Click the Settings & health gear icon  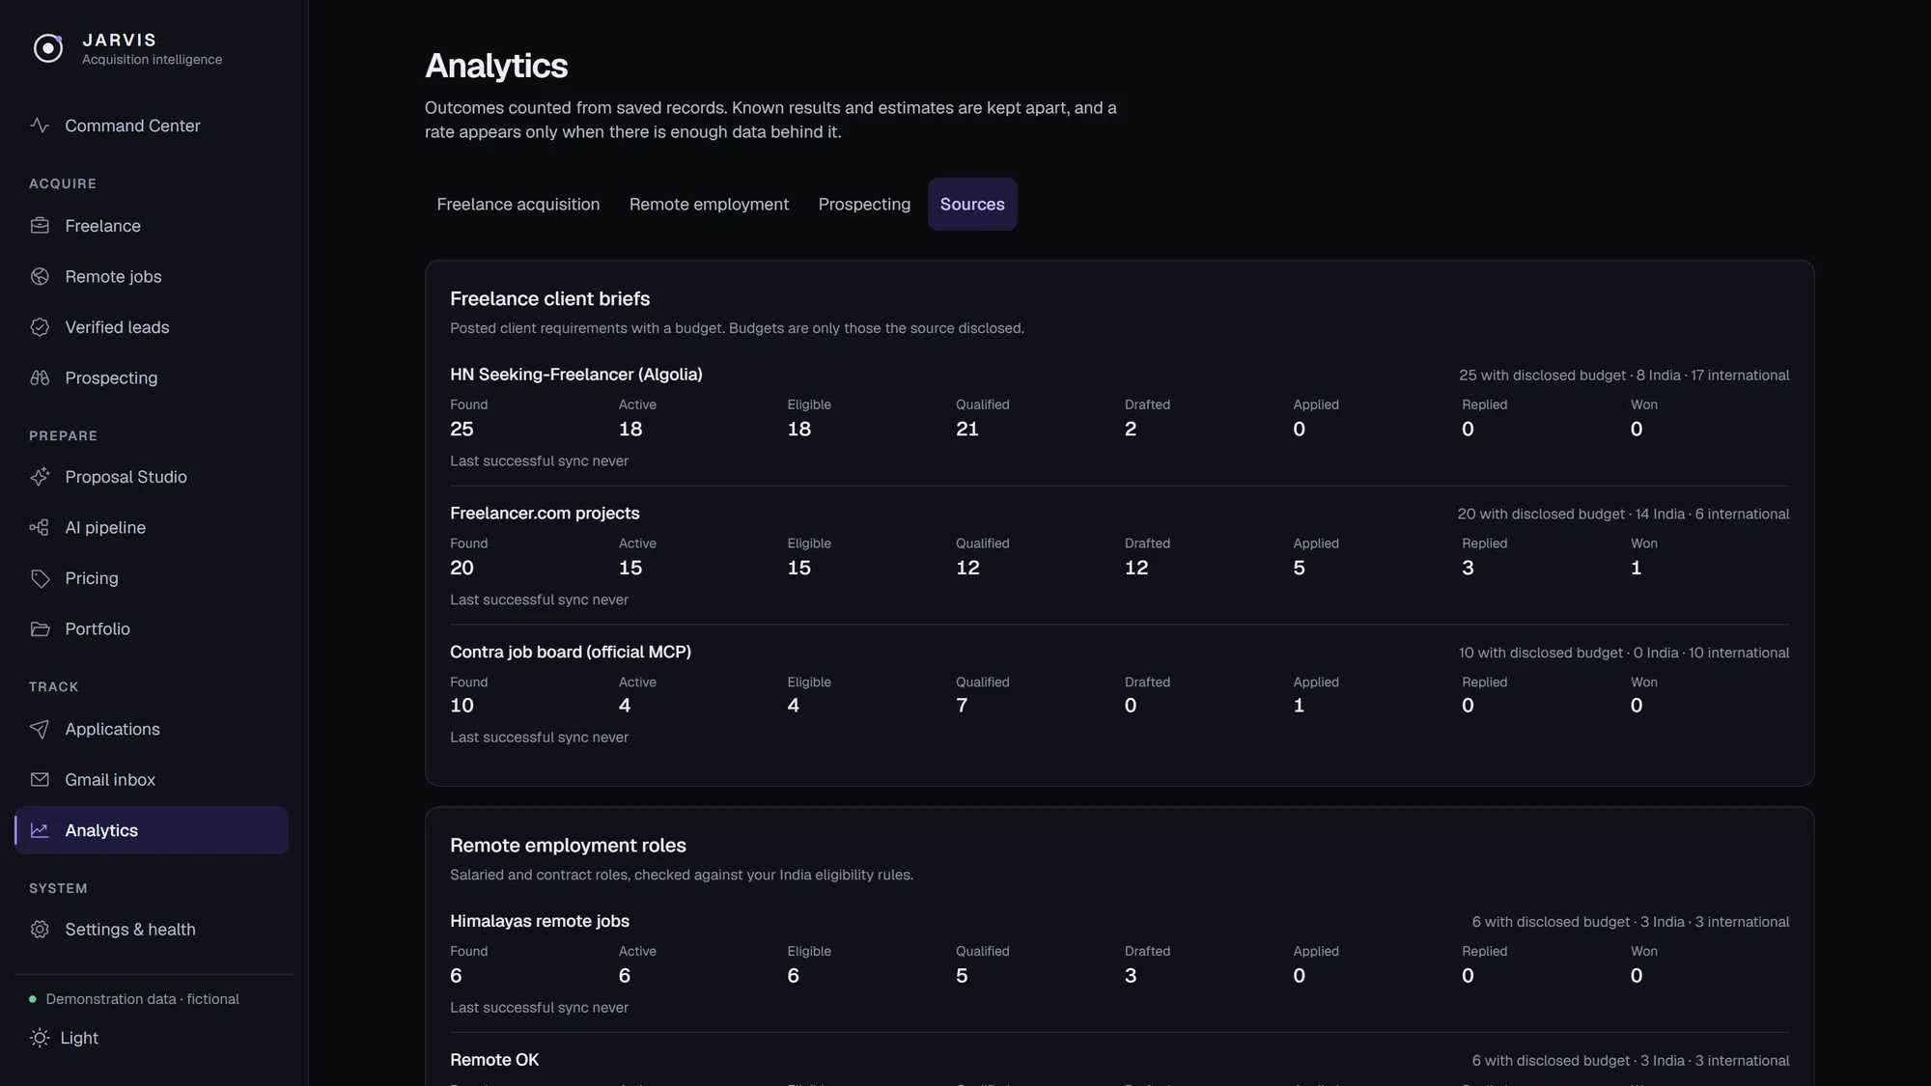40,930
